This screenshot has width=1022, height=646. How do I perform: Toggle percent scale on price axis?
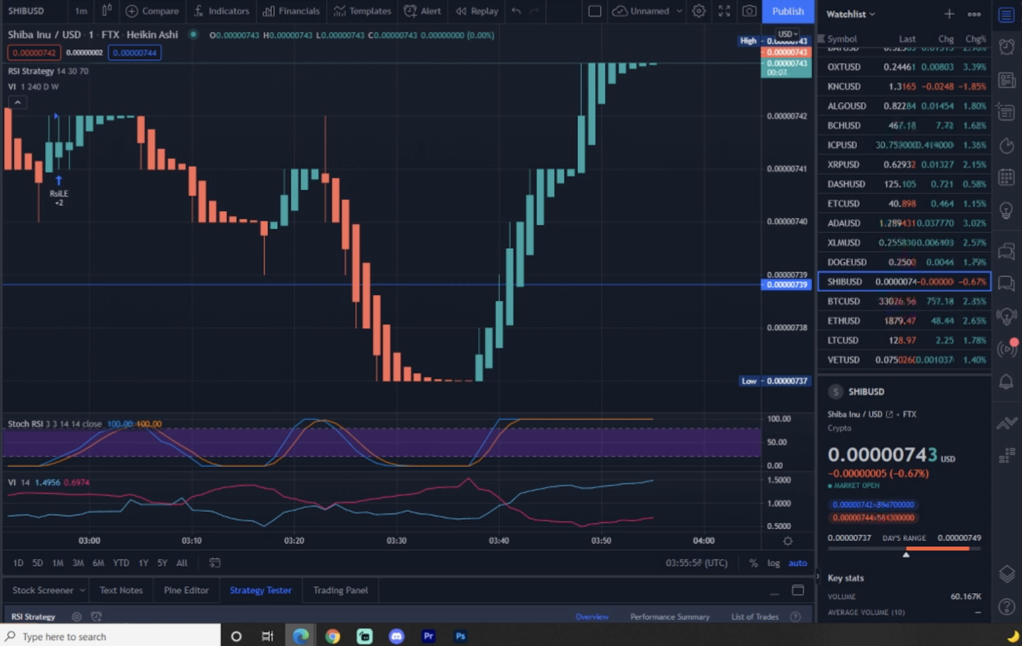pos(753,563)
